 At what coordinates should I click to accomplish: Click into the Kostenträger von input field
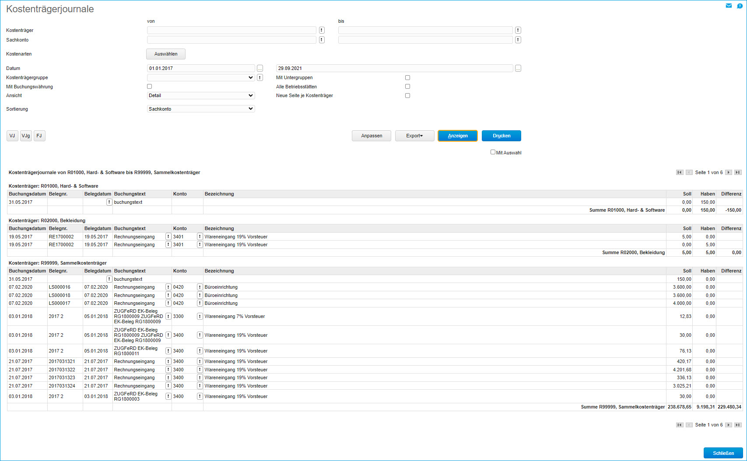coord(231,30)
